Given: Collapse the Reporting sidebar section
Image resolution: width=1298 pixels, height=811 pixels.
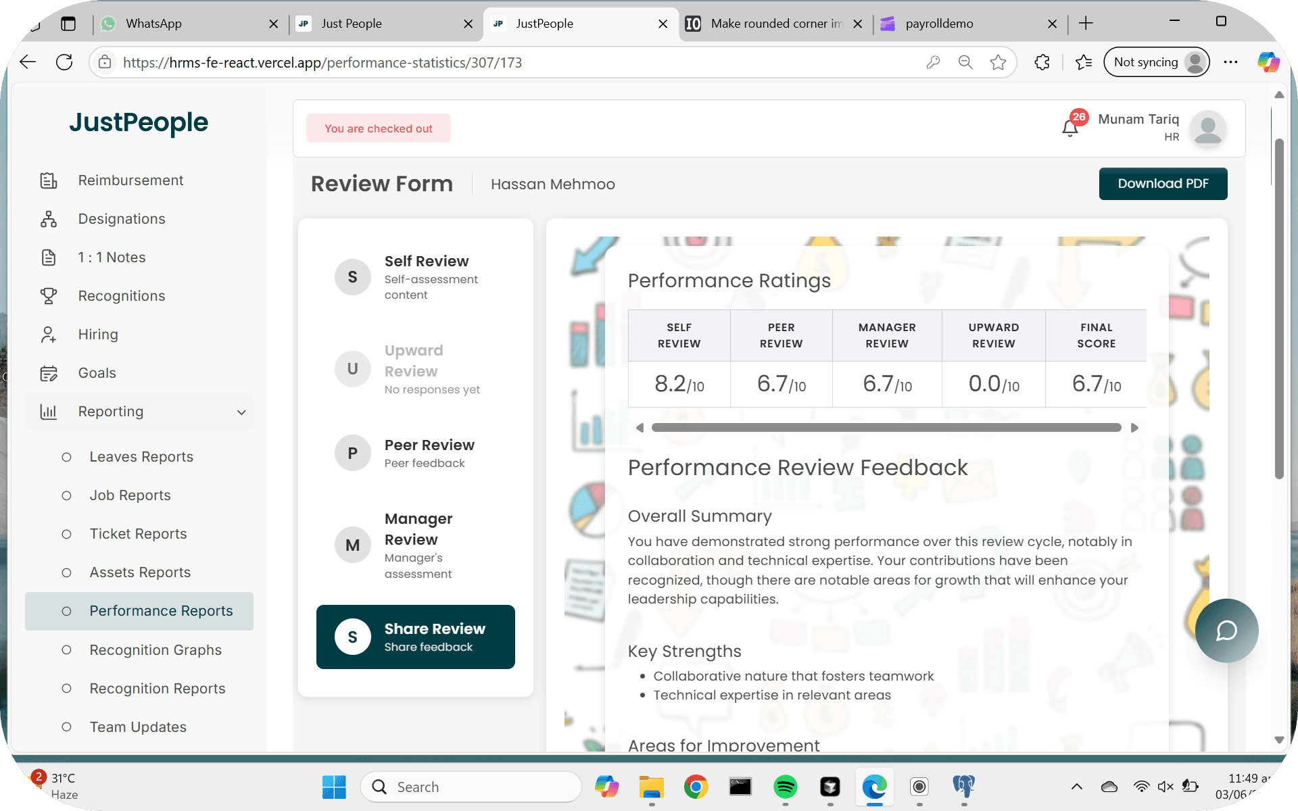Looking at the screenshot, I should tap(241, 412).
